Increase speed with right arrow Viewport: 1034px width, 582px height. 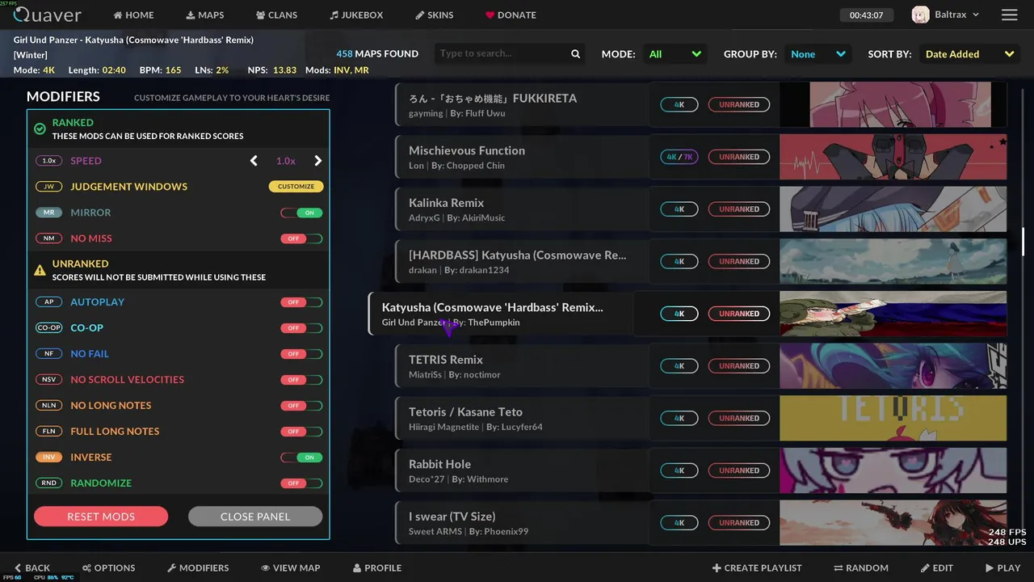click(317, 161)
